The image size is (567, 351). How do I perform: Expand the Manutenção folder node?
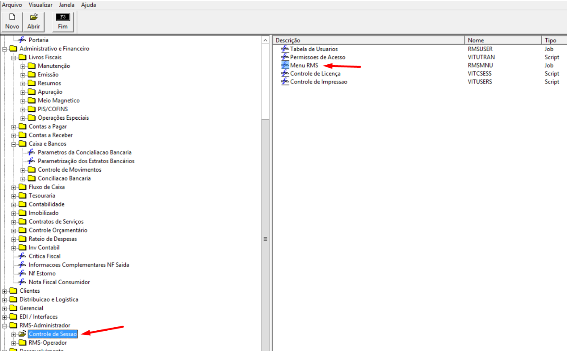[23, 66]
